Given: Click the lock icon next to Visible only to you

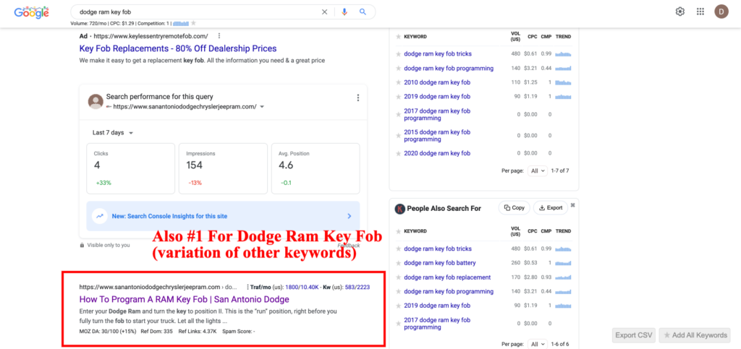Looking at the screenshot, I should [82, 245].
